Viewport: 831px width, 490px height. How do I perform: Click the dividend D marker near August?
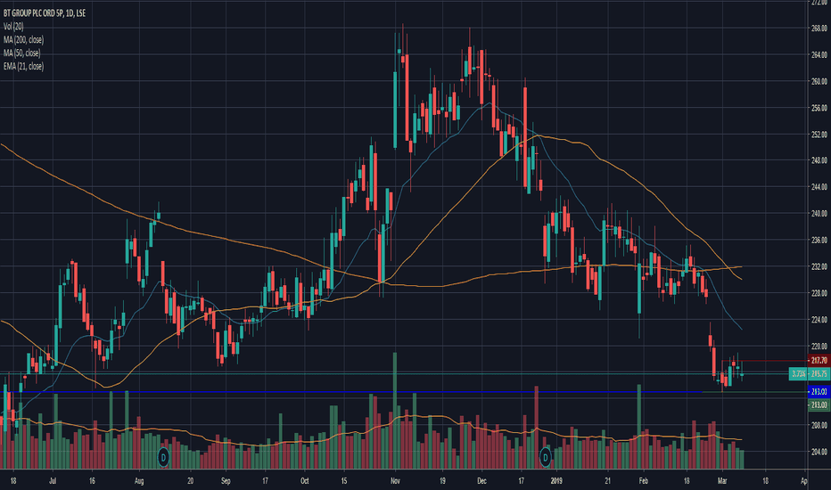(x=163, y=457)
